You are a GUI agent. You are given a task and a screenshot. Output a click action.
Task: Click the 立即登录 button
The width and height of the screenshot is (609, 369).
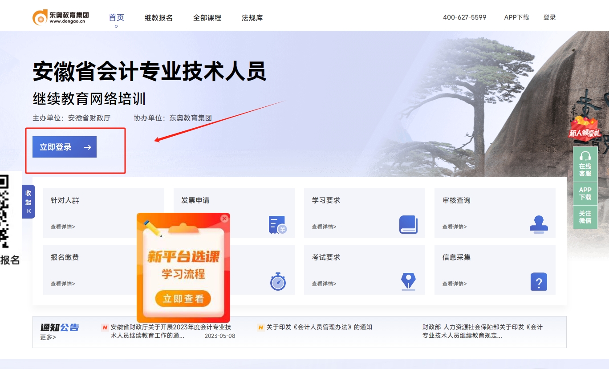click(x=64, y=146)
